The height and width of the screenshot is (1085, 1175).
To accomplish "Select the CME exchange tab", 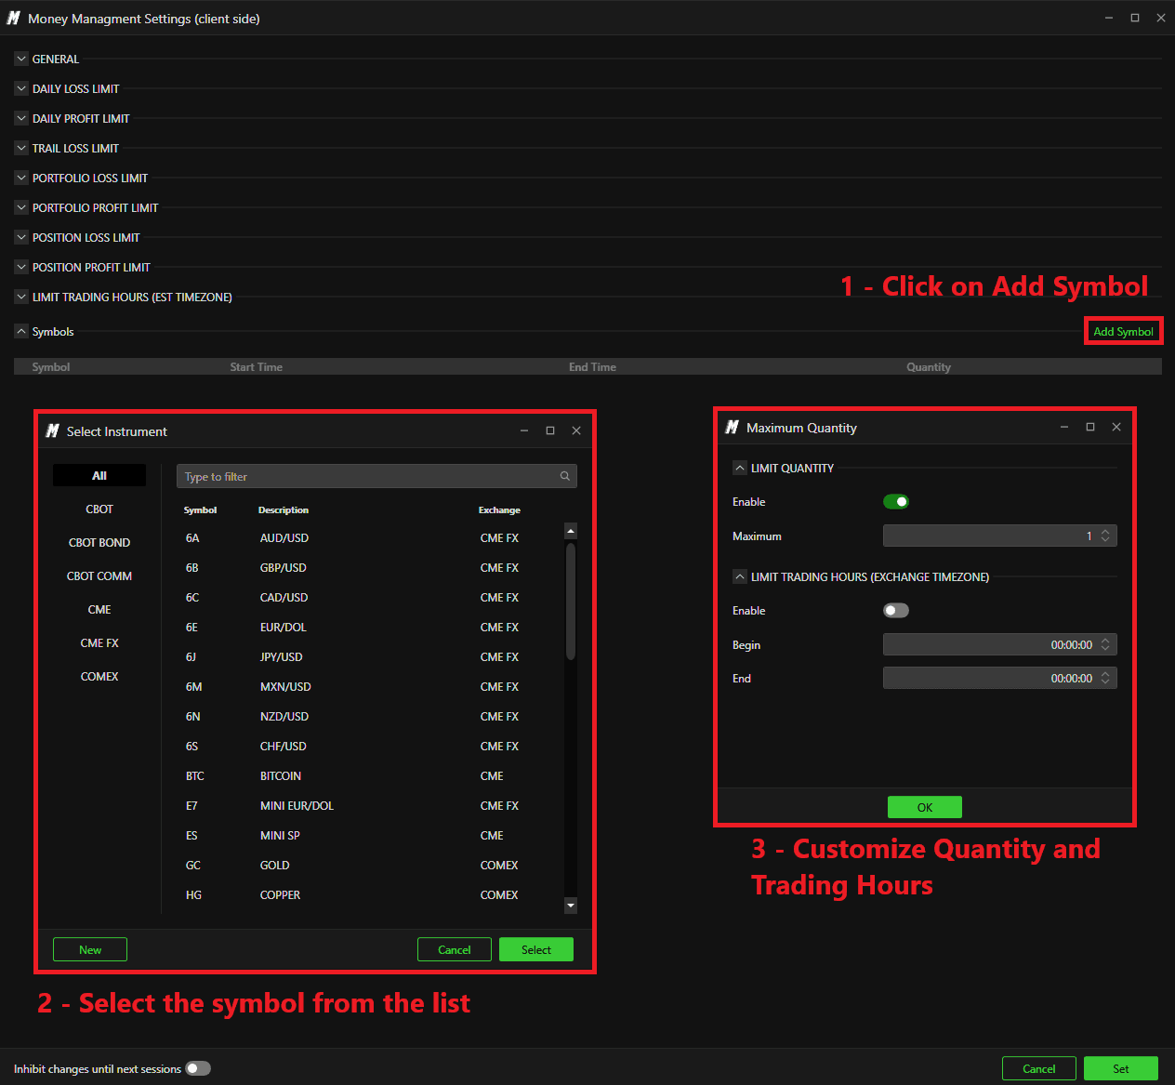I will [x=99, y=609].
